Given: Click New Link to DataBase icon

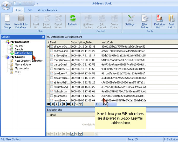Looking at the screenshot, I should coord(21,21).
